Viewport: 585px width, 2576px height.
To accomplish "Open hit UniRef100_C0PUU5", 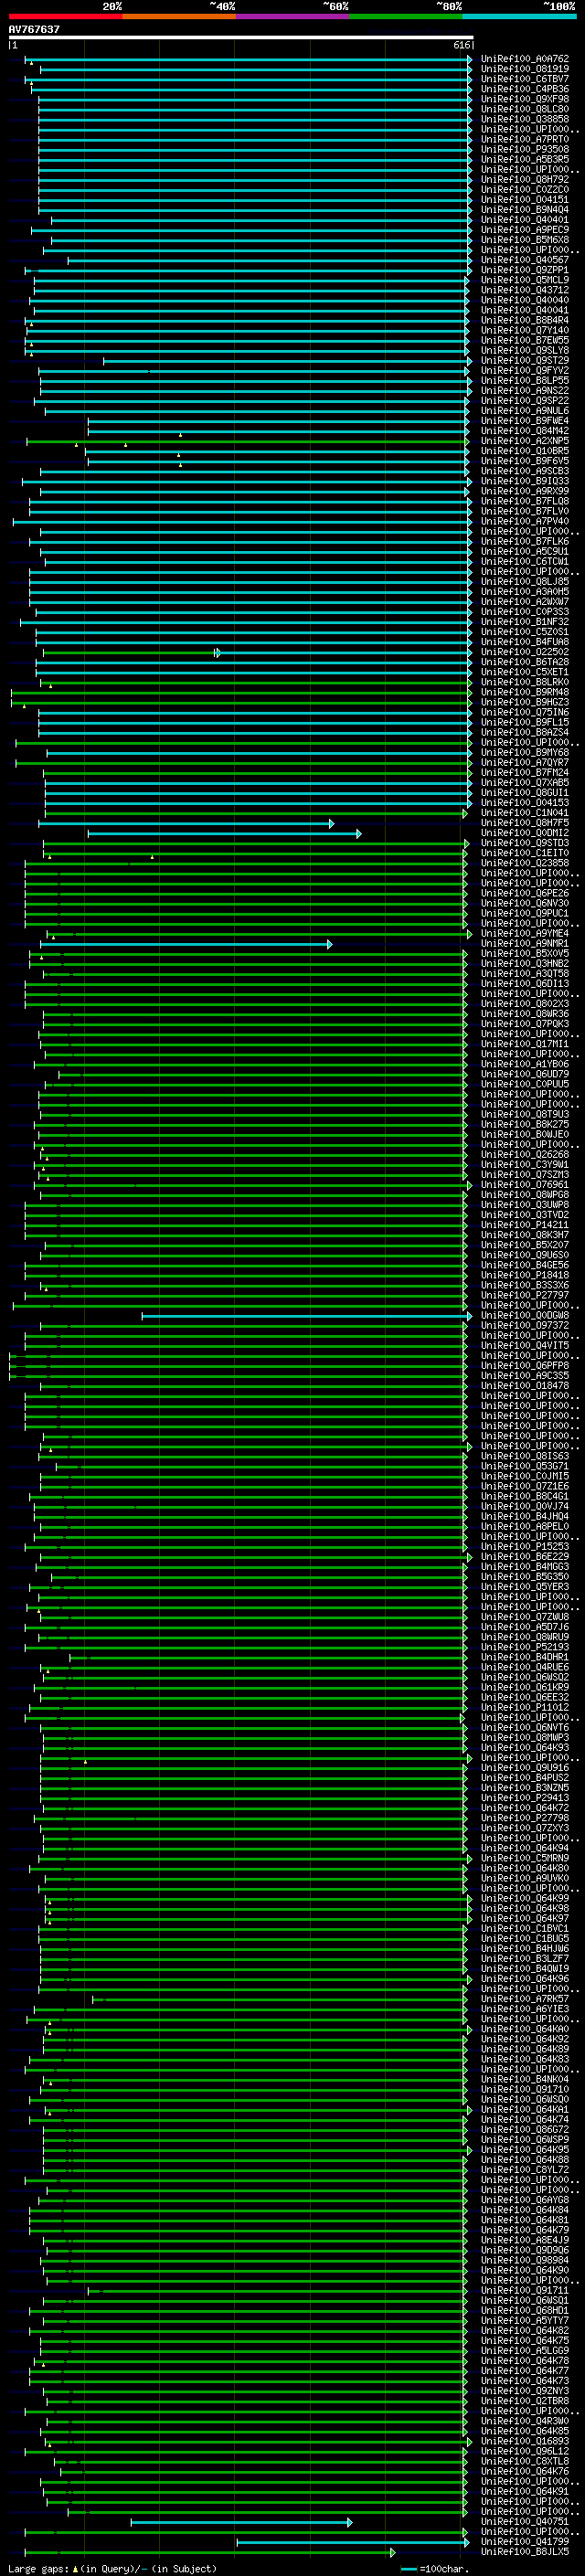I will pyautogui.click(x=525, y=1084).
